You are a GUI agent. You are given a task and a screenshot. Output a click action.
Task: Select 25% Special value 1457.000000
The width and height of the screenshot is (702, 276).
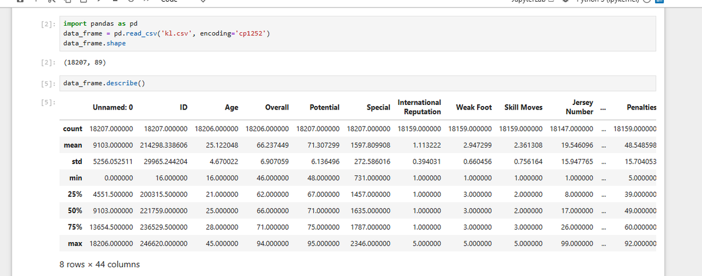pos(370,195)
